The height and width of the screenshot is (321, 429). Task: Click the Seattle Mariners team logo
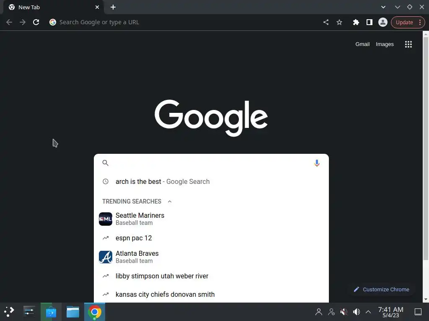105,219
